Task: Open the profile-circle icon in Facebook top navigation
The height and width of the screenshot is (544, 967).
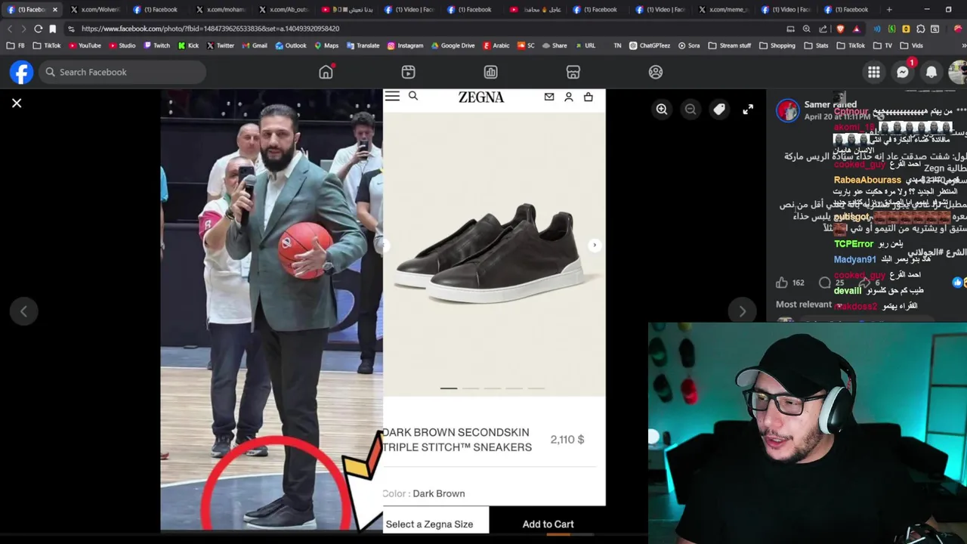Action: point(656,72)
